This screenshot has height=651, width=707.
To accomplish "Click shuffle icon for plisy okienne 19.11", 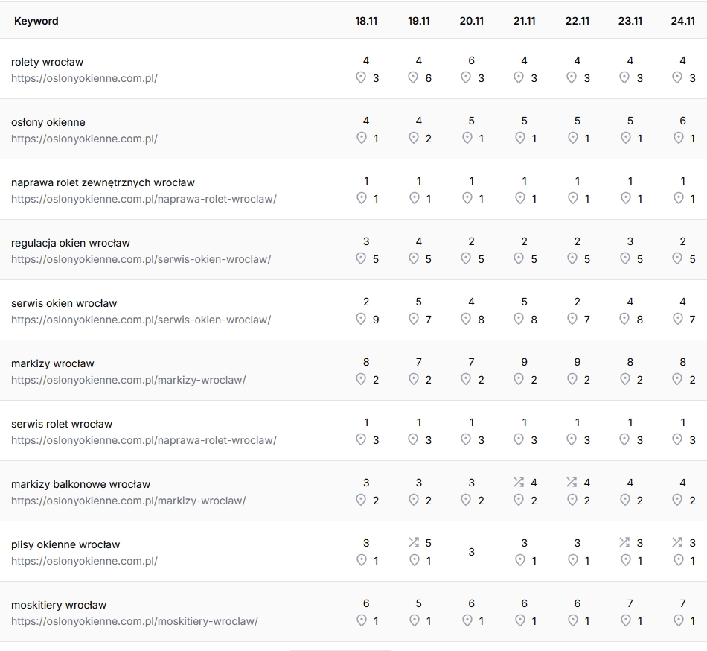I will point(414,543).
